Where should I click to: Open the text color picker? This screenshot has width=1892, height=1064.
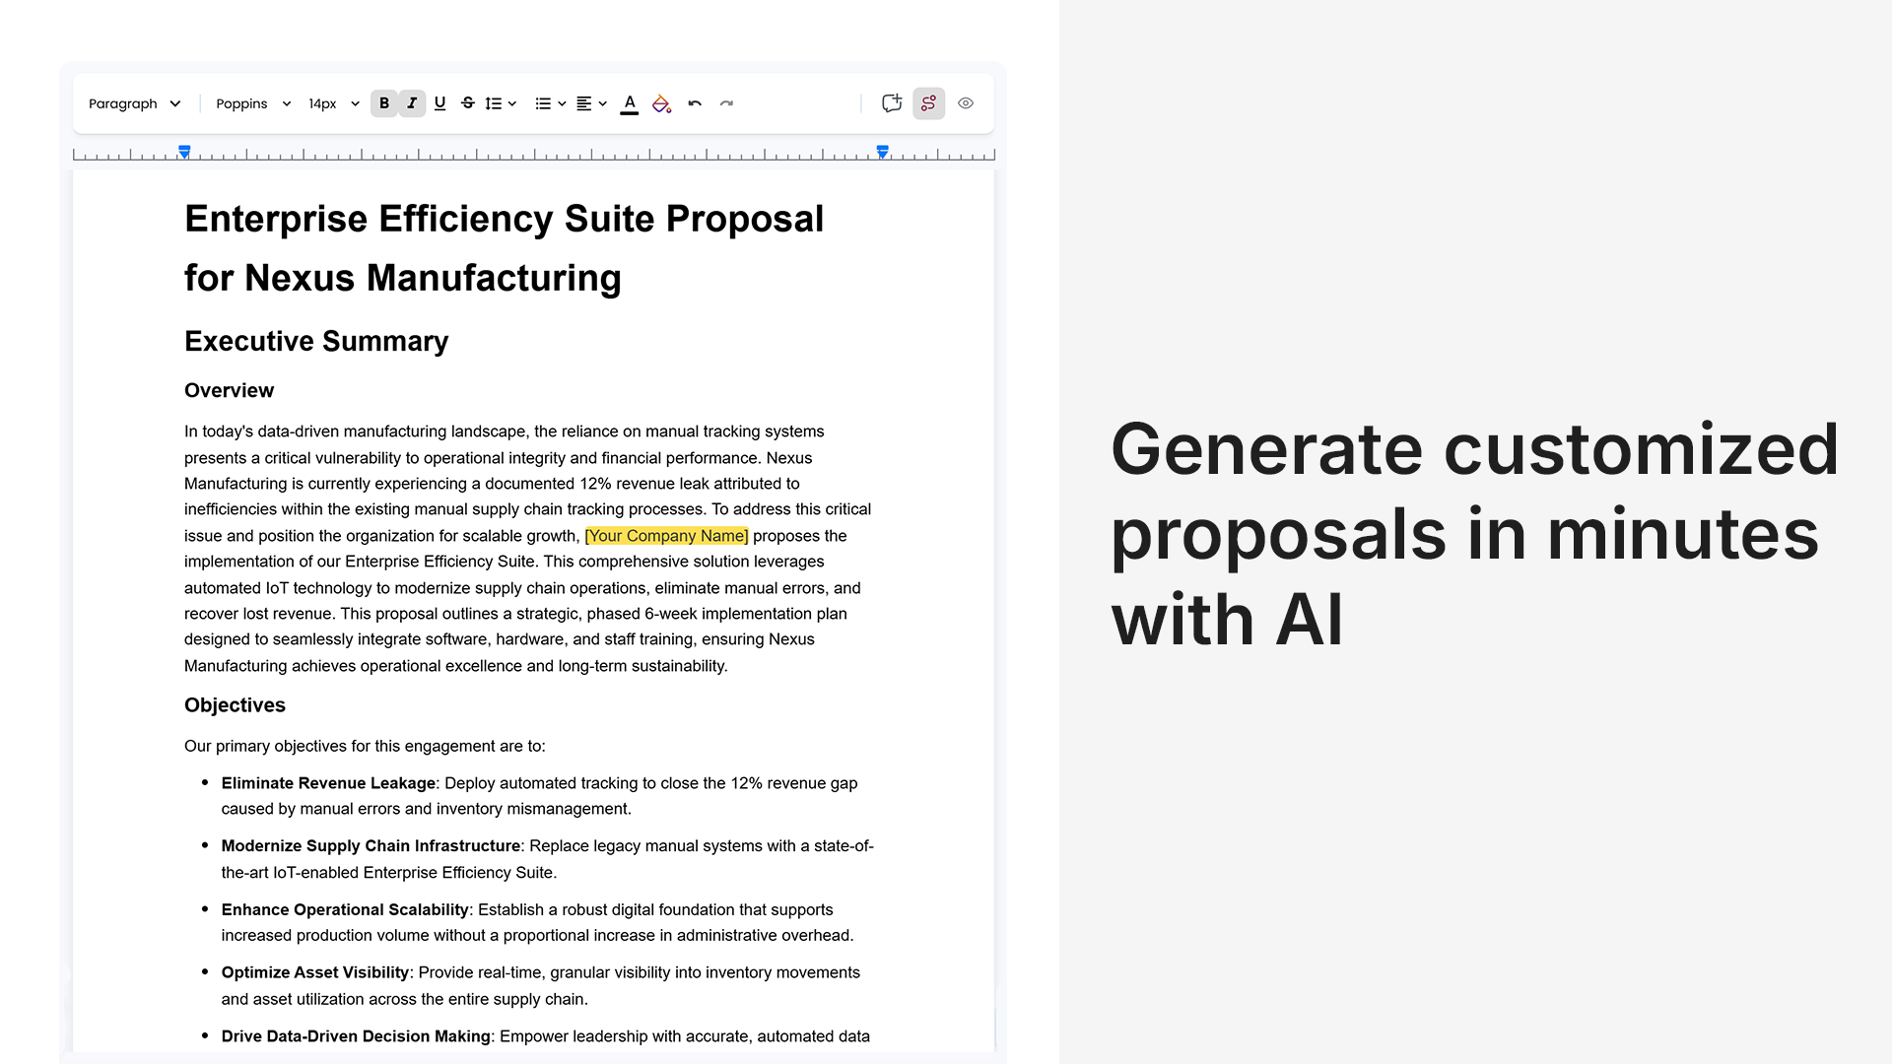point(629,103)
